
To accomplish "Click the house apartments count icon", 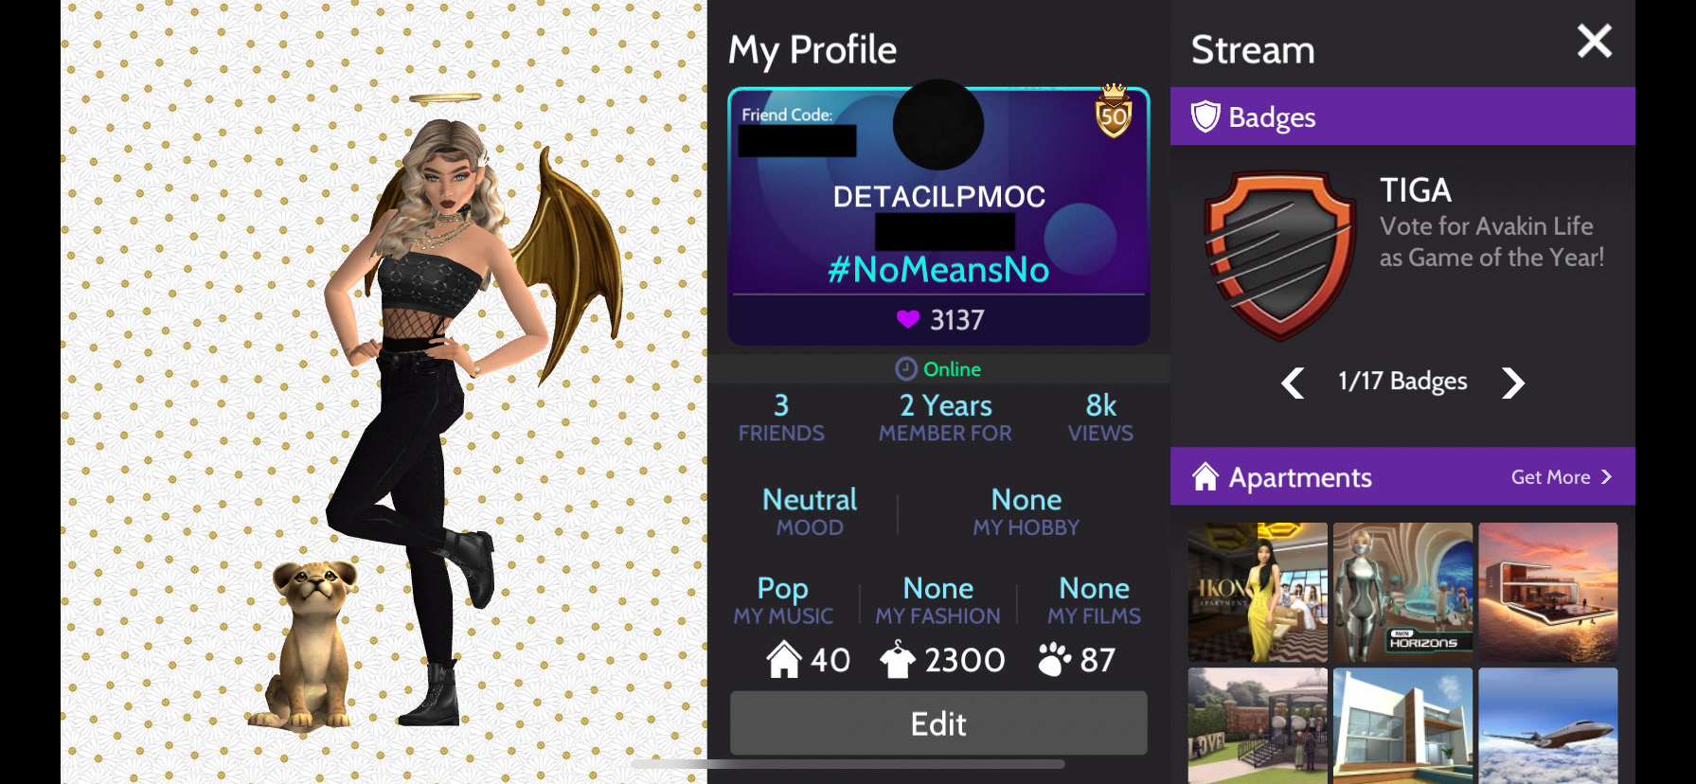I will coord(784,659).
